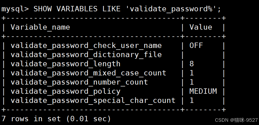This screenshot has width=259, height=125.
Task: Select validate_password_mixed_case_count variable
Action: point(88,73)
